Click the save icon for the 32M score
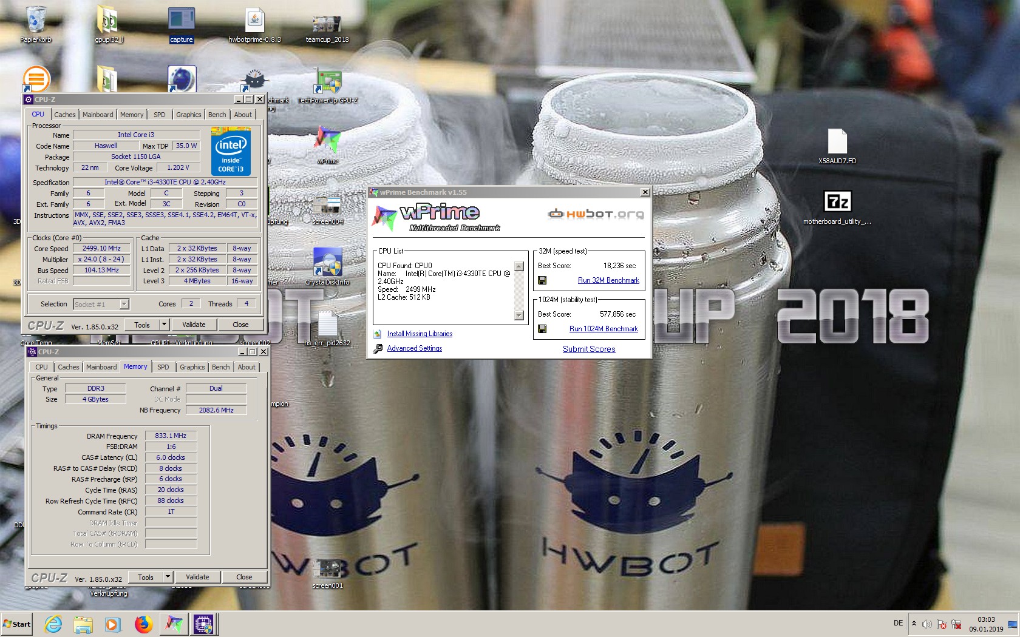Image resolution: width=1020 pixels, height=637 pixels. 542,280
